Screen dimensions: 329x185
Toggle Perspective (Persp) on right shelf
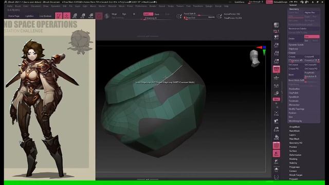(x=277, y=69)
